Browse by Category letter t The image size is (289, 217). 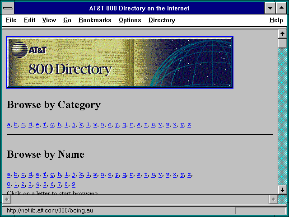click(146, 125)
